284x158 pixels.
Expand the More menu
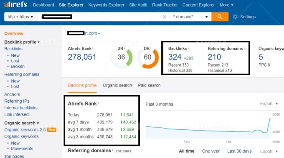pos(226,5)
